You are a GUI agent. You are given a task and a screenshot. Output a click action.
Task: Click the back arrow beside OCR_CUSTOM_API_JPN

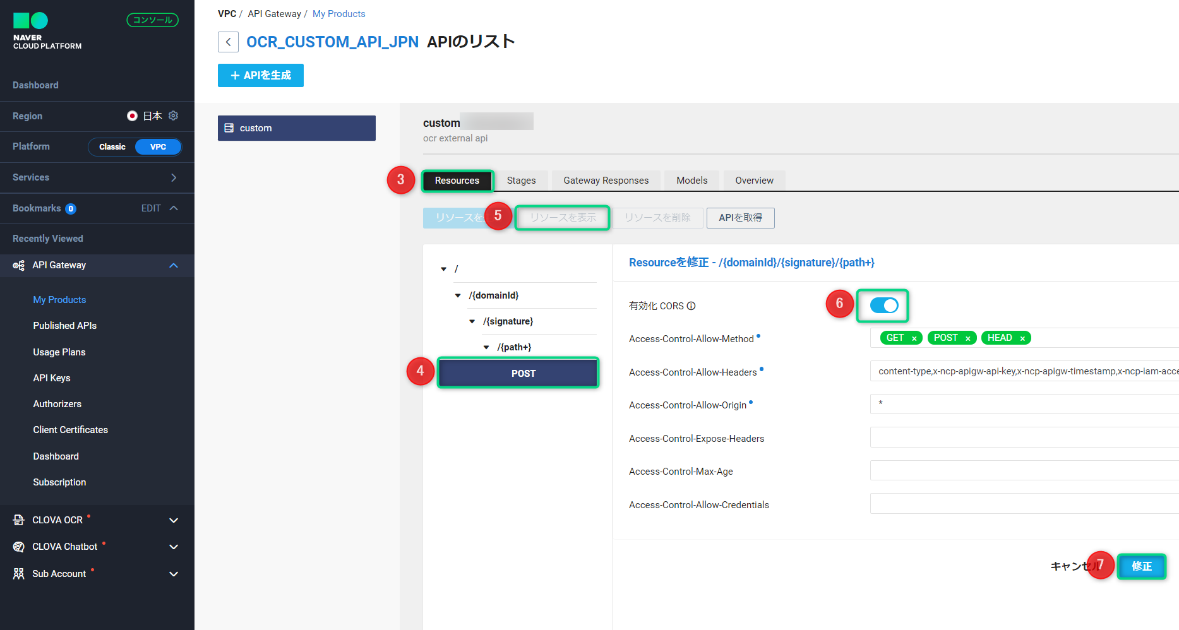[x=228, y=42]
